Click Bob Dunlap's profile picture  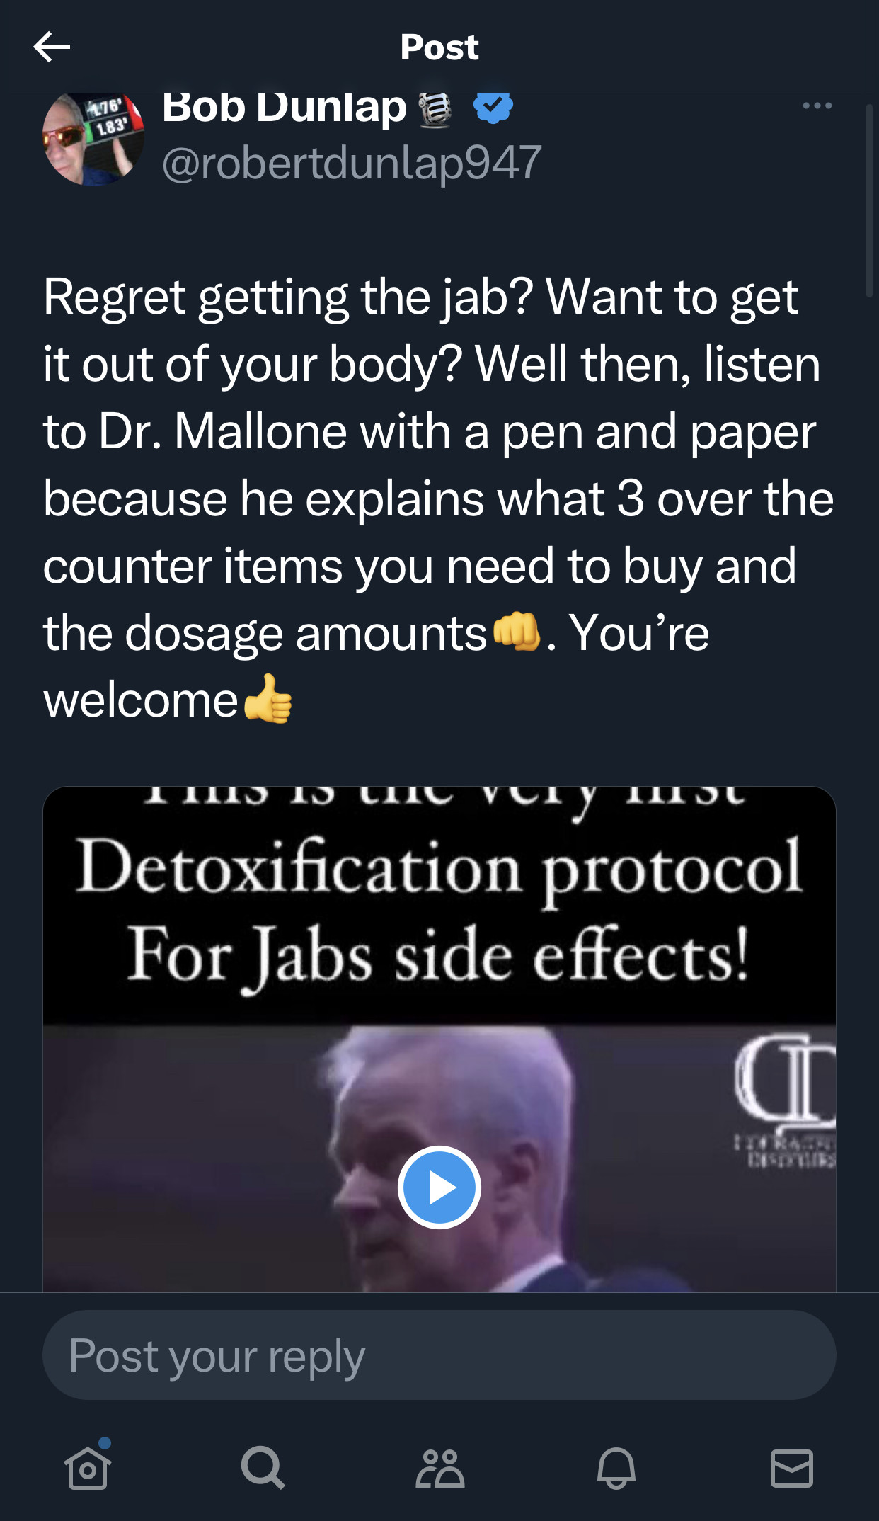click(x=93, y=139)
